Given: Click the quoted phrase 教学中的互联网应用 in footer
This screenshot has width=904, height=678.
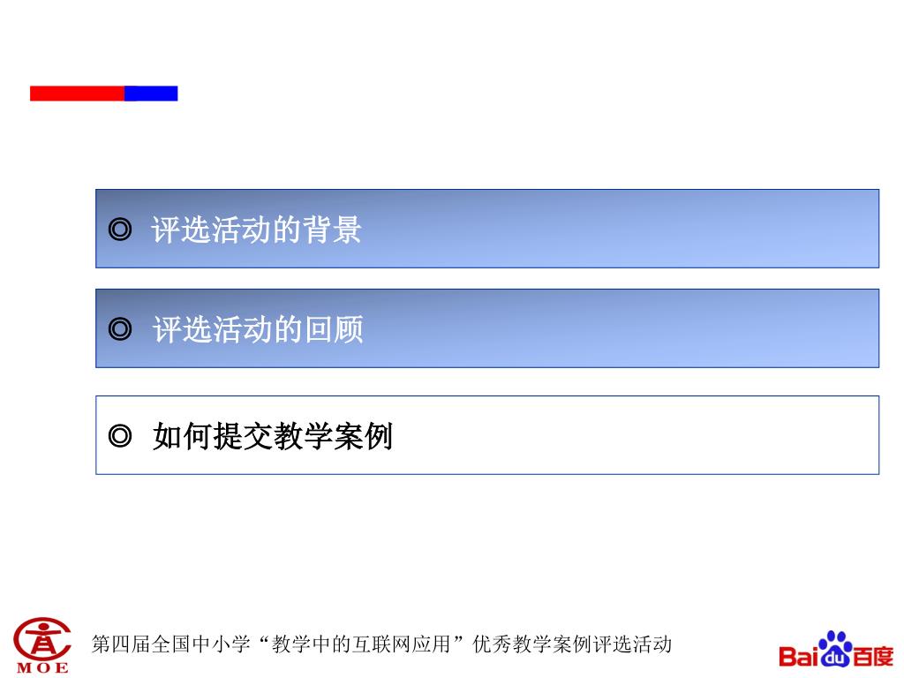Looking at the screenshot, I should (x=361, y=644).
